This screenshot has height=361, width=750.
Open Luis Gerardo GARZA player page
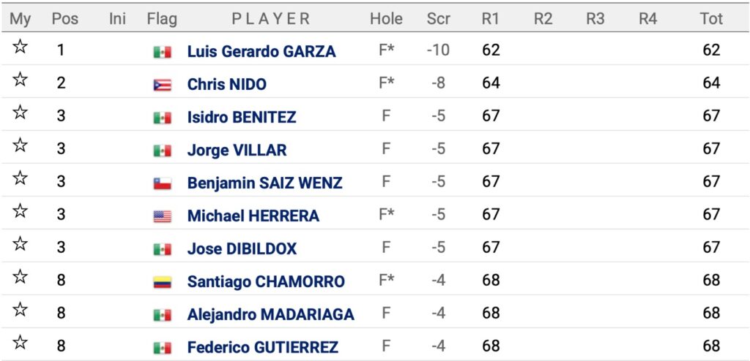261,52
